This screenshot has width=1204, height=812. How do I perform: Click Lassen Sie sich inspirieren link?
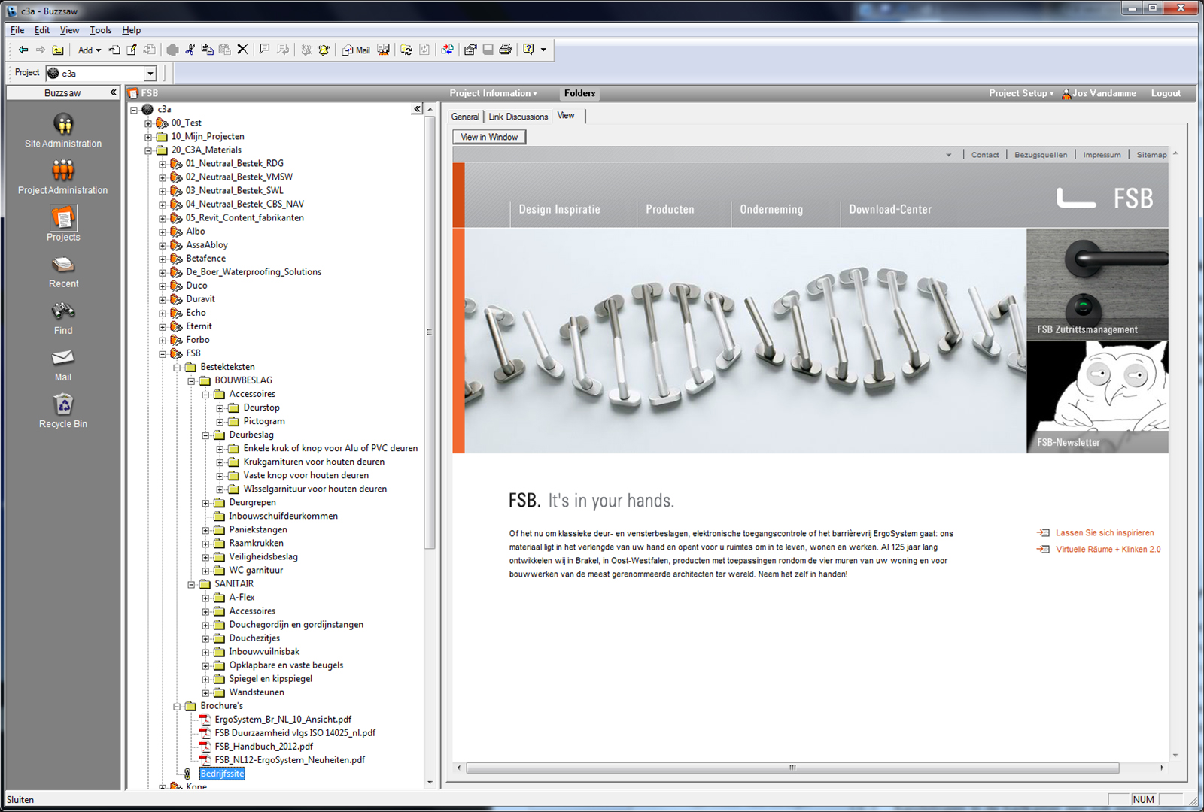[x=1104, y=533]
